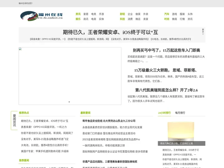Open article 15万级最火三大轿跑

point(166,70)
